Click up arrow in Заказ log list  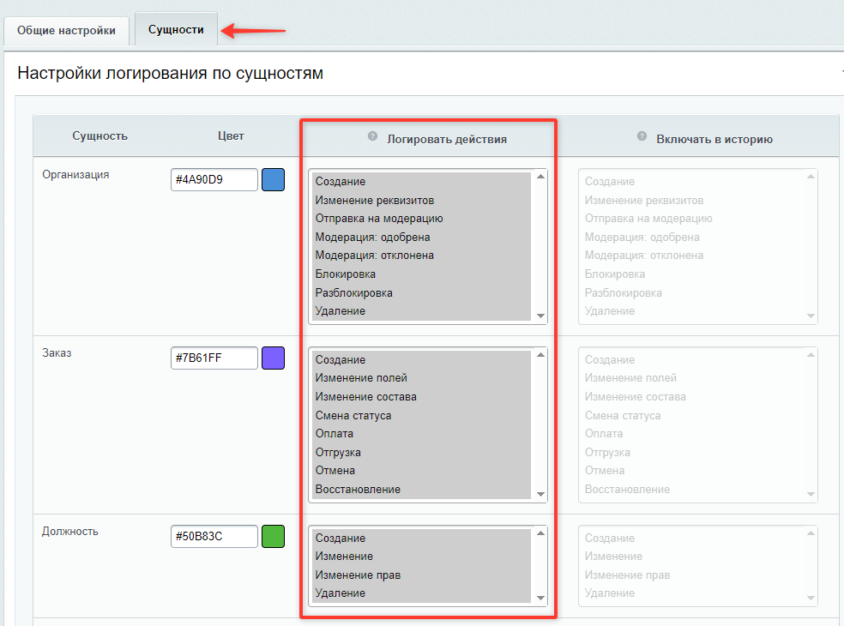click(x=541, y=355)
